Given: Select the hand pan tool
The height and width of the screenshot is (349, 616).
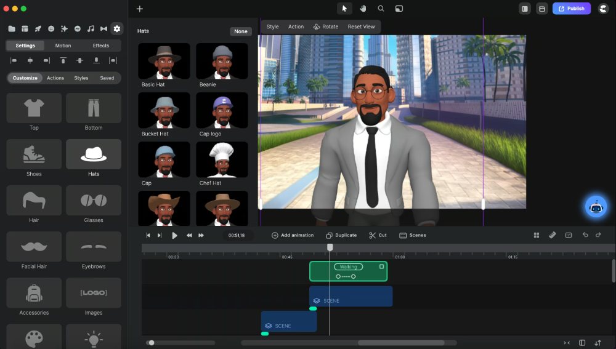Looking at the screenshot, I should 363,9.
